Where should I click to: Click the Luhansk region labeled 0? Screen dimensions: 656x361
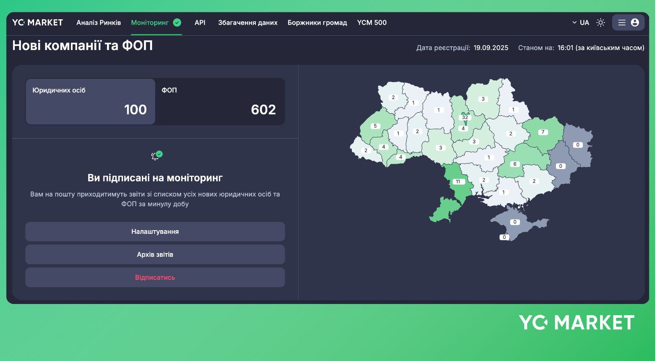point(578,145)
